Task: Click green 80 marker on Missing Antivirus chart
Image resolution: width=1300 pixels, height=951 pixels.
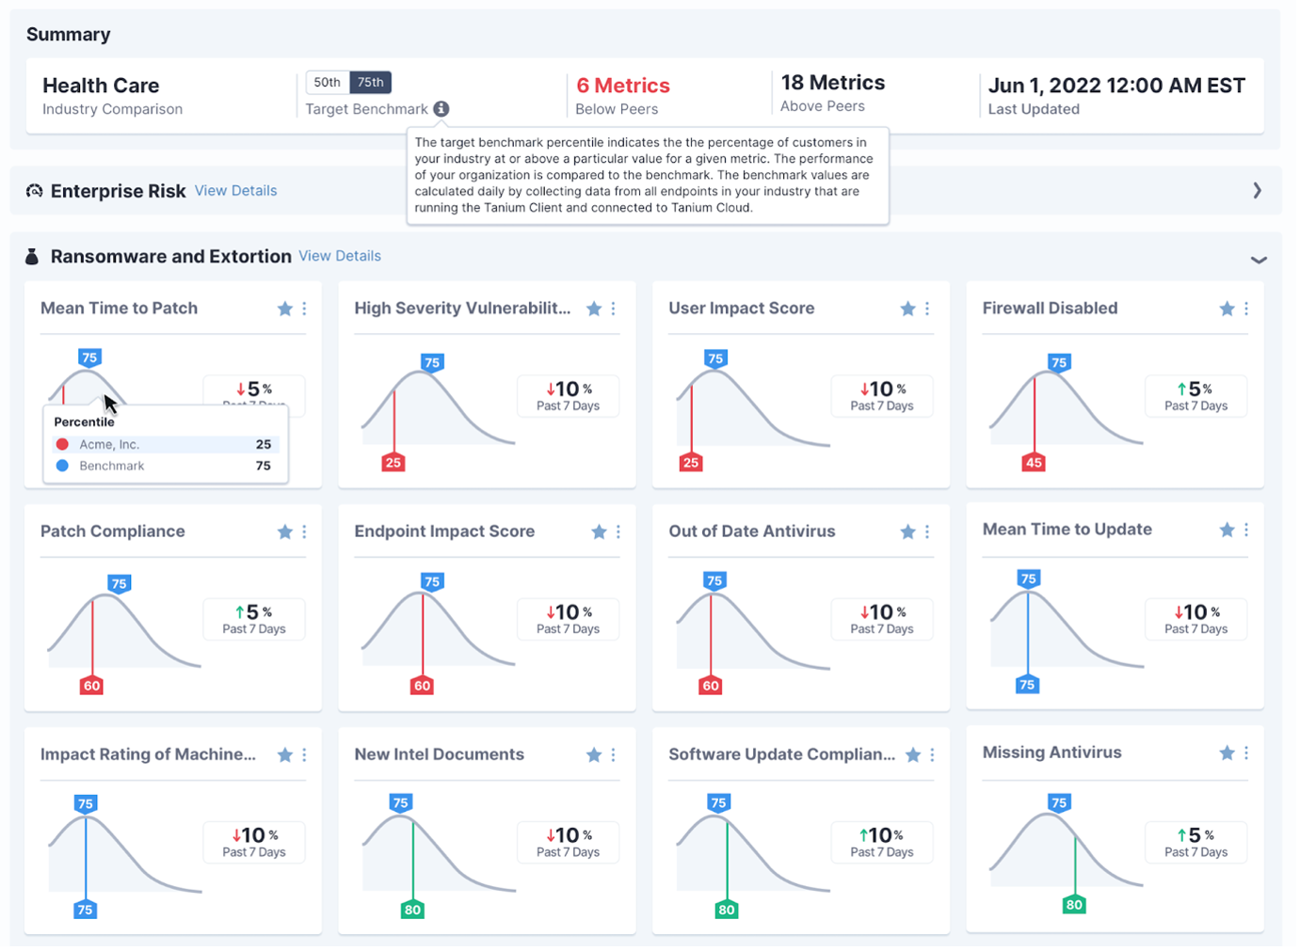Action: (x=1074, y=905)
